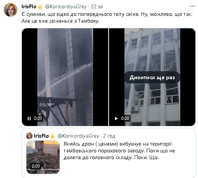Image resolution: width=198 pixels, height=178 pixels.
Task: Open quoted tweet text about тамбовського порохового заводу
Action: [119, 151]
